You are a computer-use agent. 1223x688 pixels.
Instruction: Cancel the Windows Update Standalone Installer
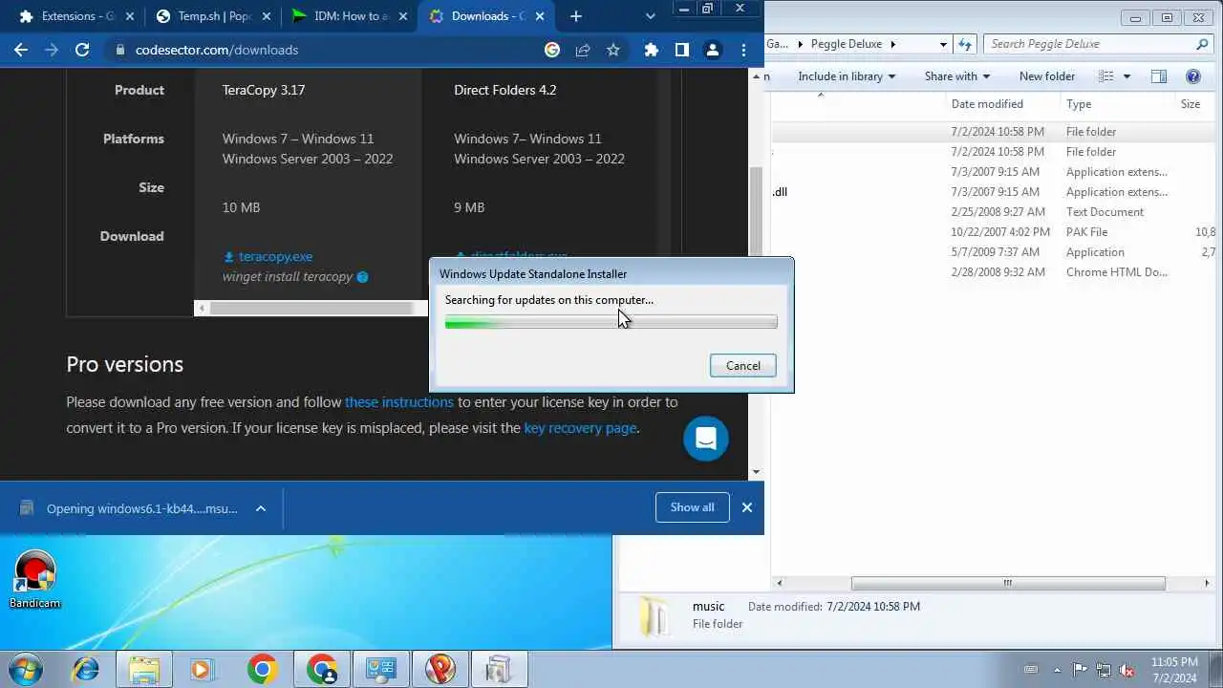743,366
